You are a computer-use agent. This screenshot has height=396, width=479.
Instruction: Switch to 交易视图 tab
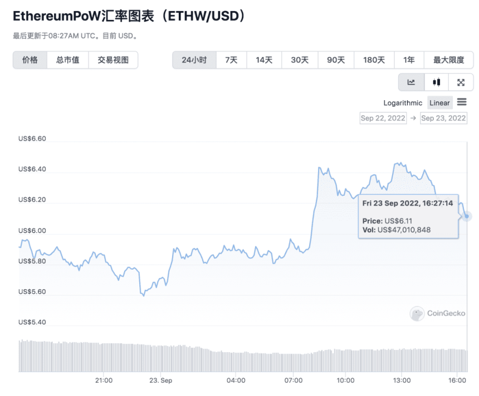pos(113,60)
